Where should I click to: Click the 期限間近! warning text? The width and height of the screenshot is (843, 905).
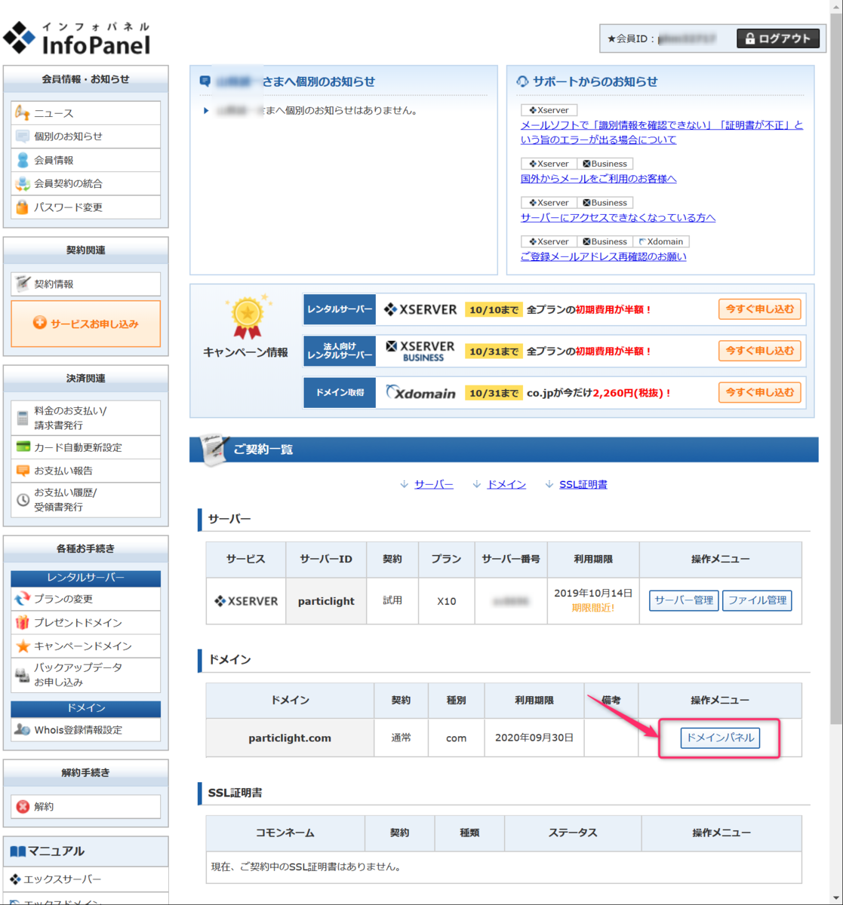592,608
